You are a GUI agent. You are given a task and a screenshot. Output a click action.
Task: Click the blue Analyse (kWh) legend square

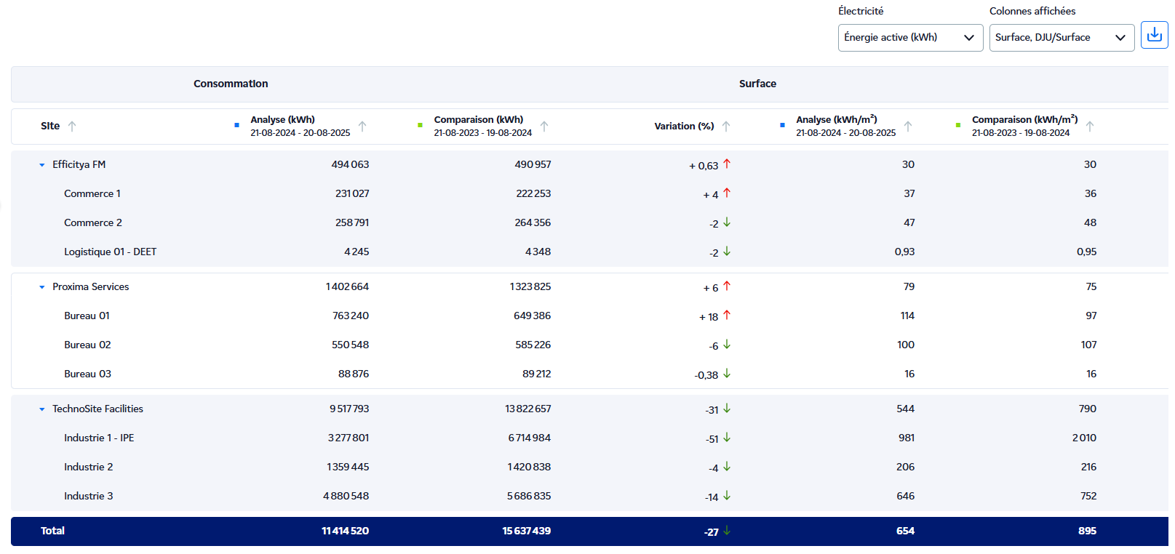pos(236,126)
